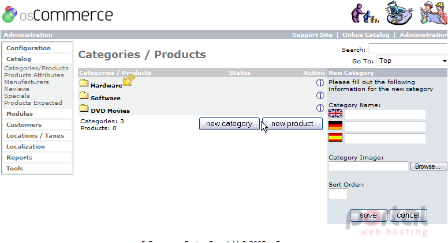The height and width of the screenshot is (243, 448).
Task: Open the DVD Movies category name
Action: point(110,111)
